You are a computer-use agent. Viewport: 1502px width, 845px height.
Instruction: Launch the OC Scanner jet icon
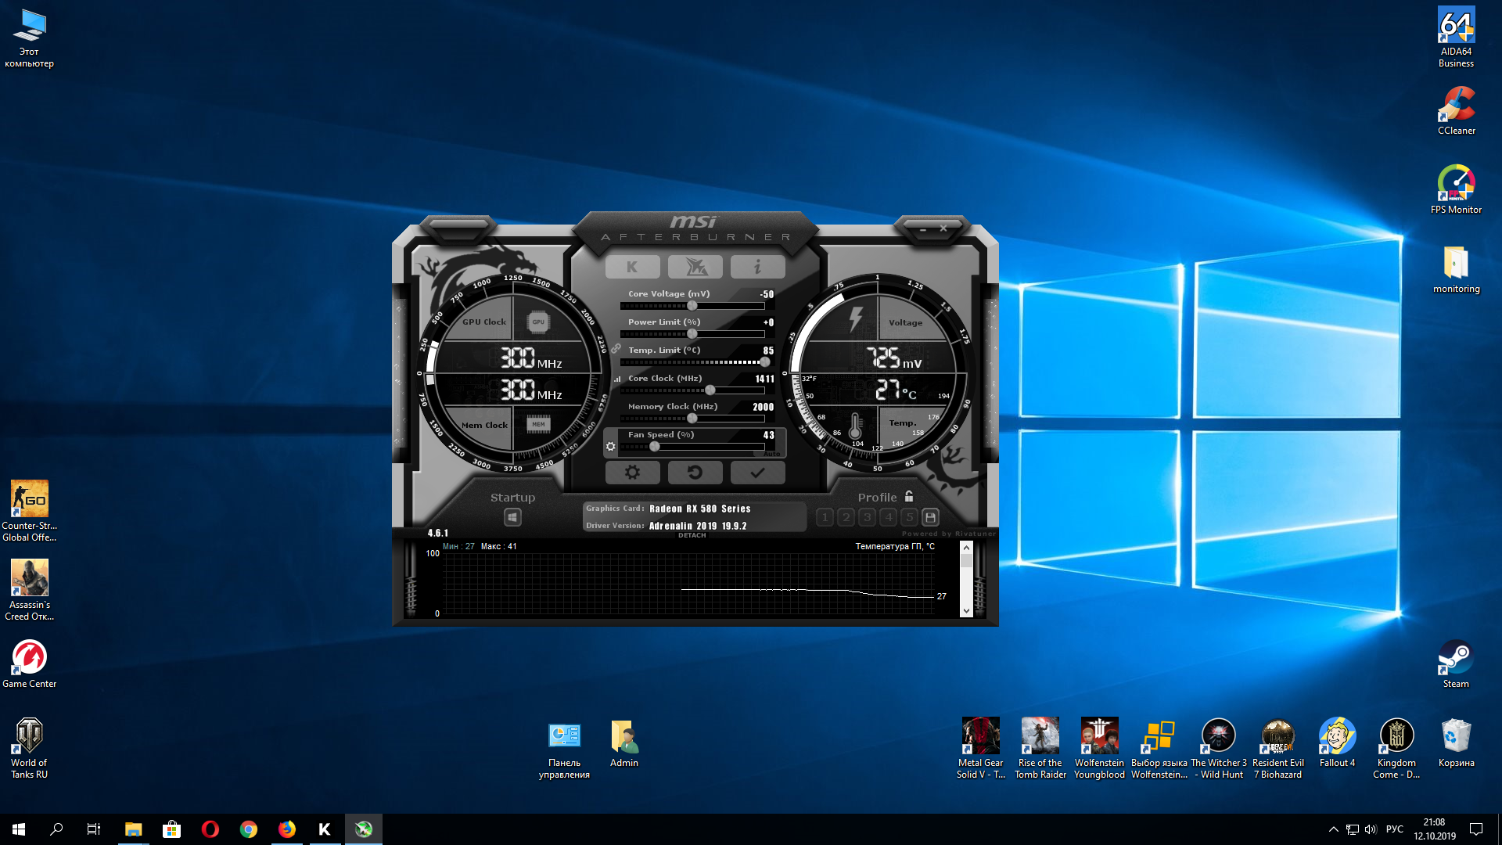pos(695,267)
